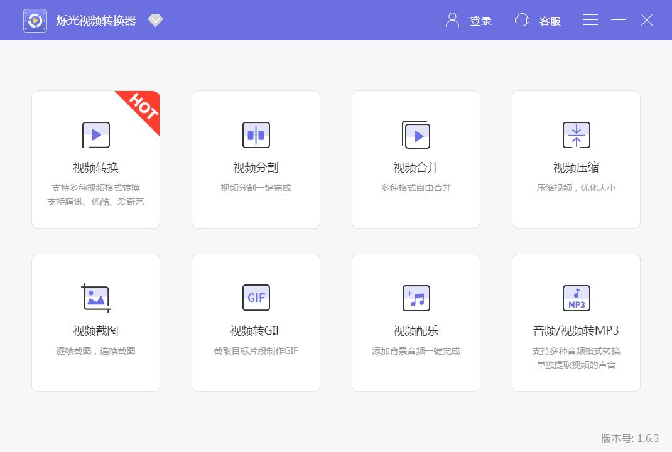
Task: Open the 视频转换 video convert icon
Action: pyautogui.click(x=95, y=135)
